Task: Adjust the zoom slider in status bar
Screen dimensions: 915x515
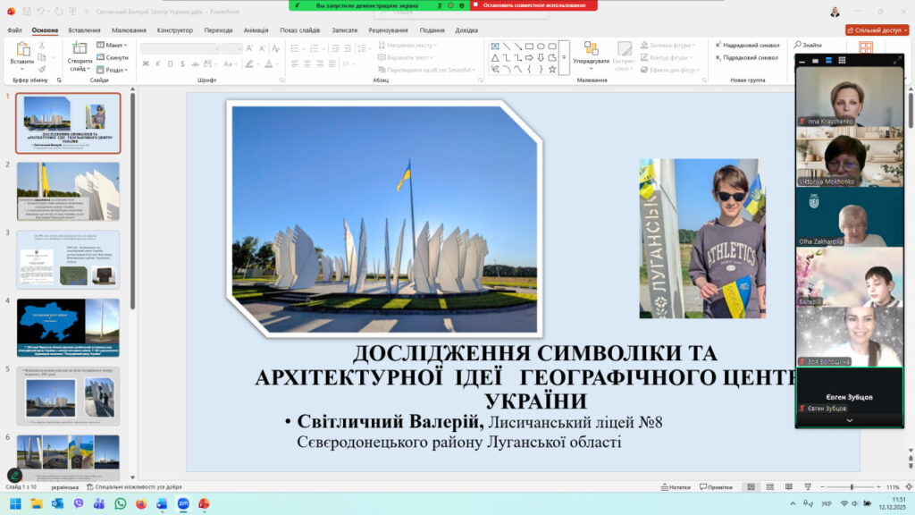Action: tap(851, 486)
